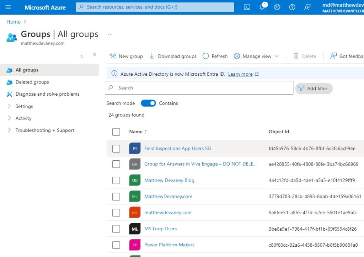
Task: Click the Object Id column header
Action: point(279,132)
